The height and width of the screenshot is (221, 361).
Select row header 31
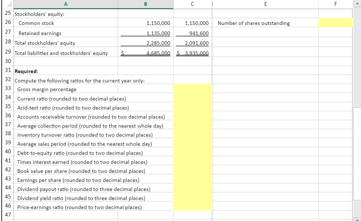pos(8,71)
